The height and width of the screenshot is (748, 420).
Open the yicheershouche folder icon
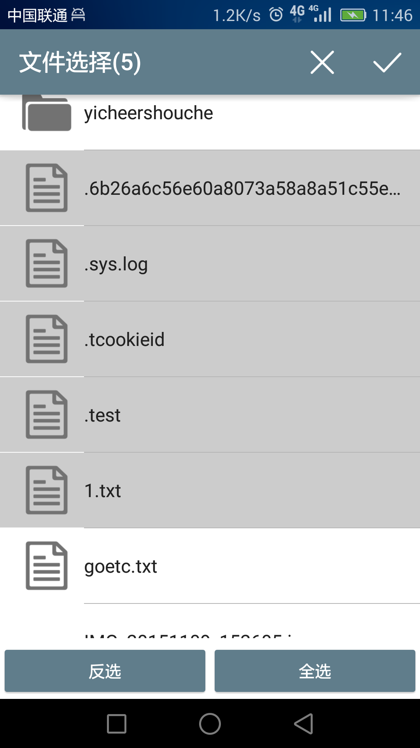[x=47, y=112]
